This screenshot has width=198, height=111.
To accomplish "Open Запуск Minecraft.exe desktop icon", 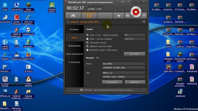I will coord(28,7).
